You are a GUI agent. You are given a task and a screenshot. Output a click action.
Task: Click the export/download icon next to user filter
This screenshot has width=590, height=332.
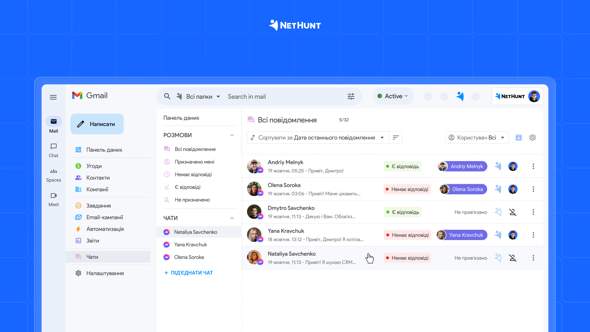tap(519, 137)
